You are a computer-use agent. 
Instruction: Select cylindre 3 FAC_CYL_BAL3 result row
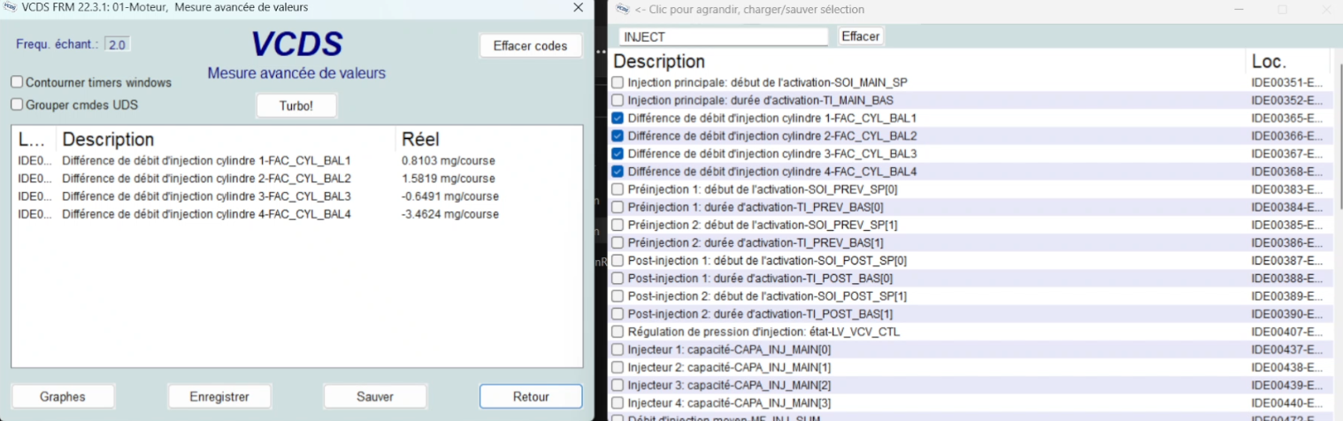(x=296, y=196)
